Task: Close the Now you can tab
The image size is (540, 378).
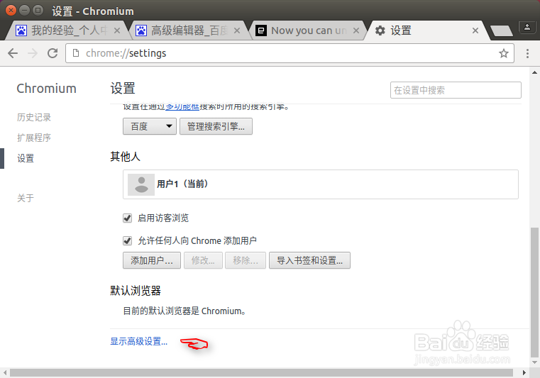Action: pos(356,30)
